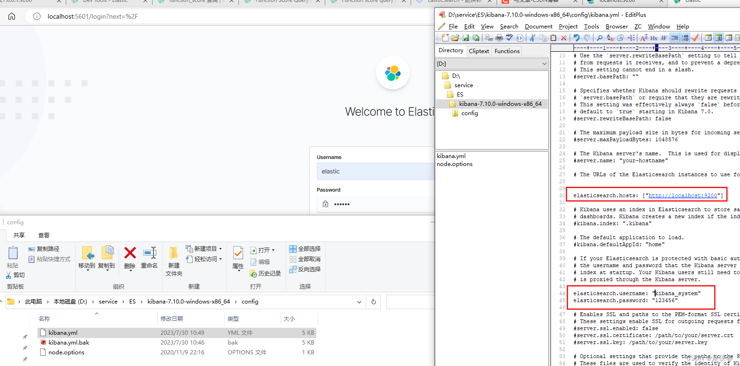Image resolution: width=740 pixels, height=366 pixels.
Task: Click the Open file icon in EditPlus
Action: click(455, 38)
